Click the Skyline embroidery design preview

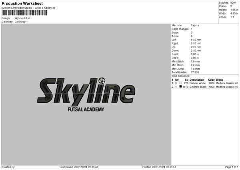[86, 94]
